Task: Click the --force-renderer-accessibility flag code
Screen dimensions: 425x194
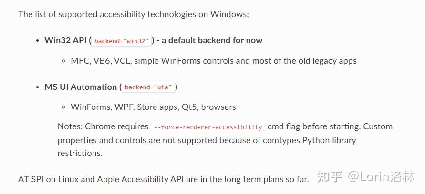Action: (x=207, y=127)
